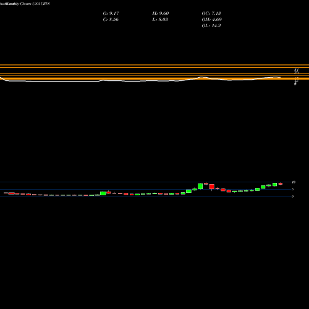Click the price axis label '0'
The width and height of the screenshot is (309, 309).
(293, 197)
